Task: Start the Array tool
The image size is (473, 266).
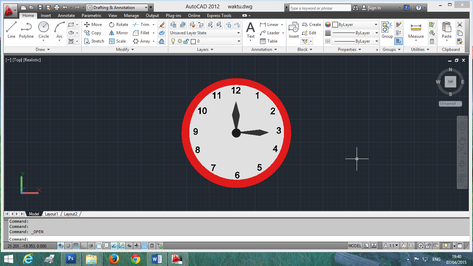Action: [x=142, y=41]
